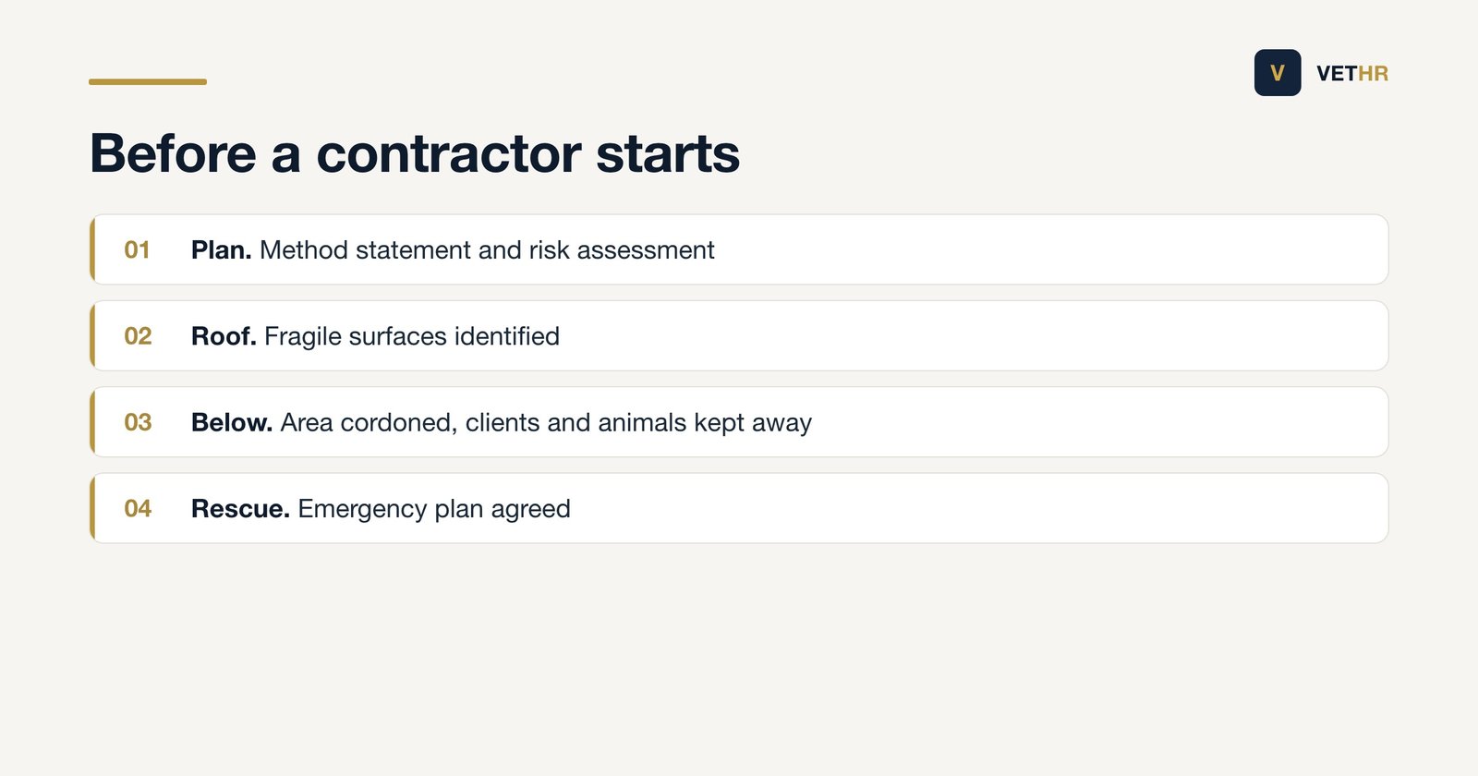The width and height of the screenshot is (1478, 776).
Task: Click the number 01 label
Action: pos(137,250)
